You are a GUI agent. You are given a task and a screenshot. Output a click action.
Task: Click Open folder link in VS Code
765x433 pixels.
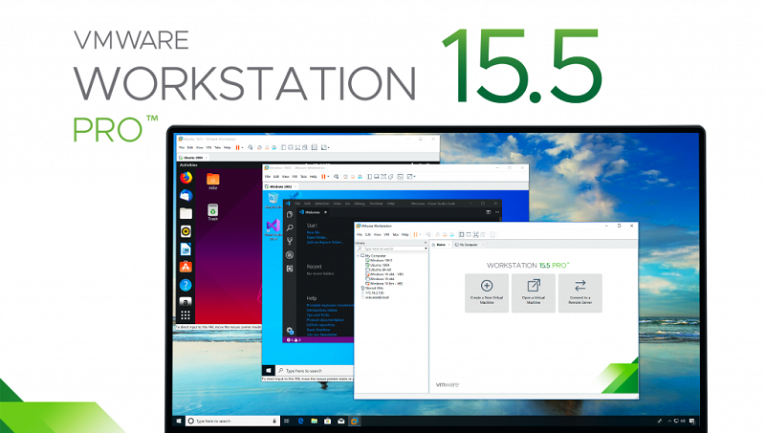[317, 237]
